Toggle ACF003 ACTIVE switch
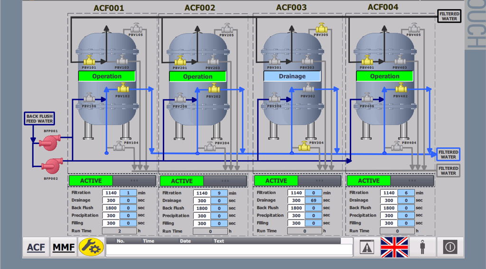 (298, 180)
